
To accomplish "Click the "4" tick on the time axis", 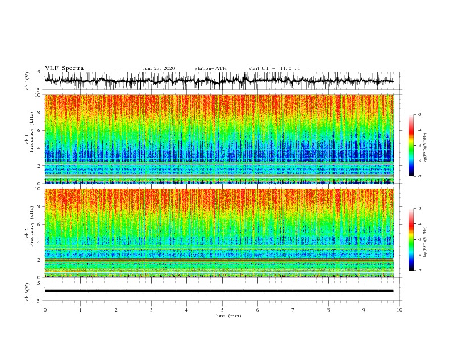I will pos(186,310).
